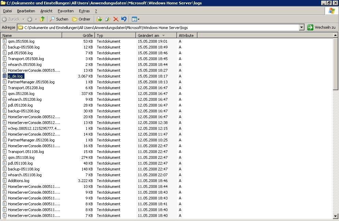Select the file name Transport.051108.log
Screen dimensions: 339x221
click(x=26, y=152)
